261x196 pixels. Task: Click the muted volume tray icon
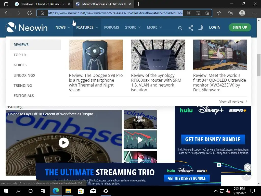pyautogui.click(x=228, y=191)
